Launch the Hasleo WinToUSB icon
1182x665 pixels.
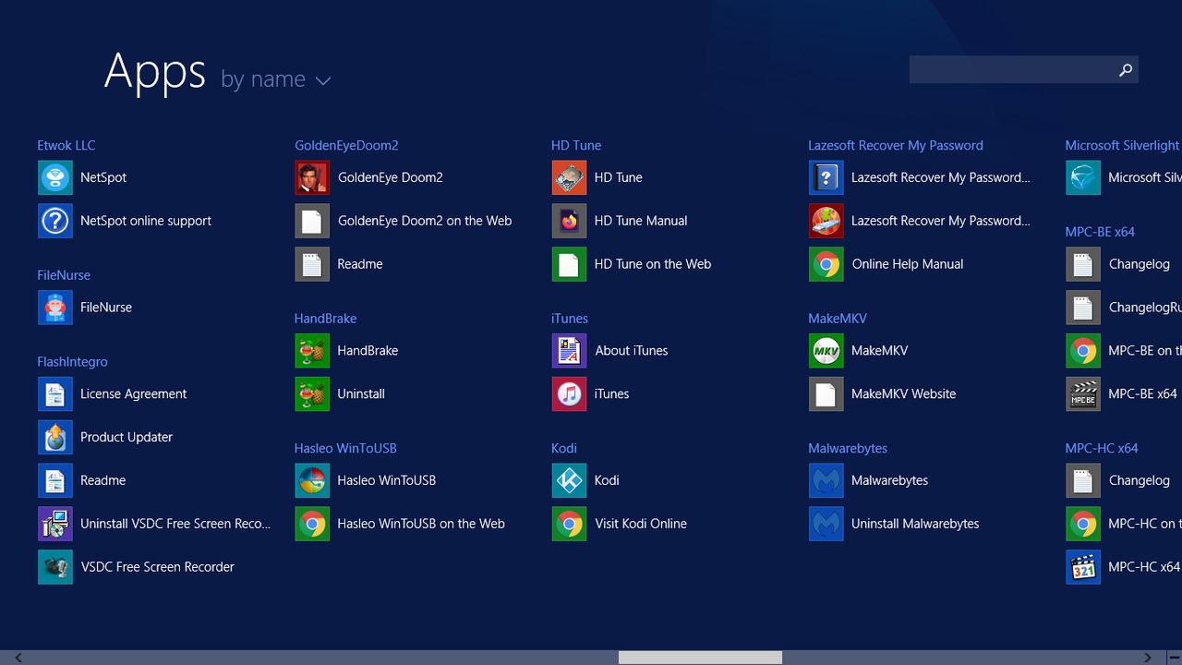coord(312,481)
